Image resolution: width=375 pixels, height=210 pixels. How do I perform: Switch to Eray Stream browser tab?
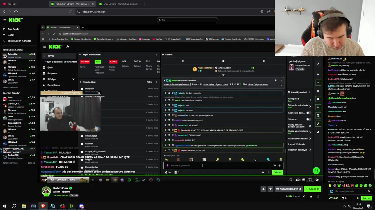pyautogui.click(x=120, y=4)
